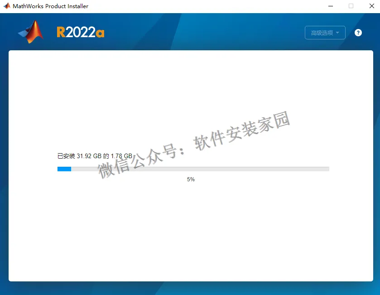Close the MathWorks Product Installer window

pyautogui.click(x=371, y=6)
